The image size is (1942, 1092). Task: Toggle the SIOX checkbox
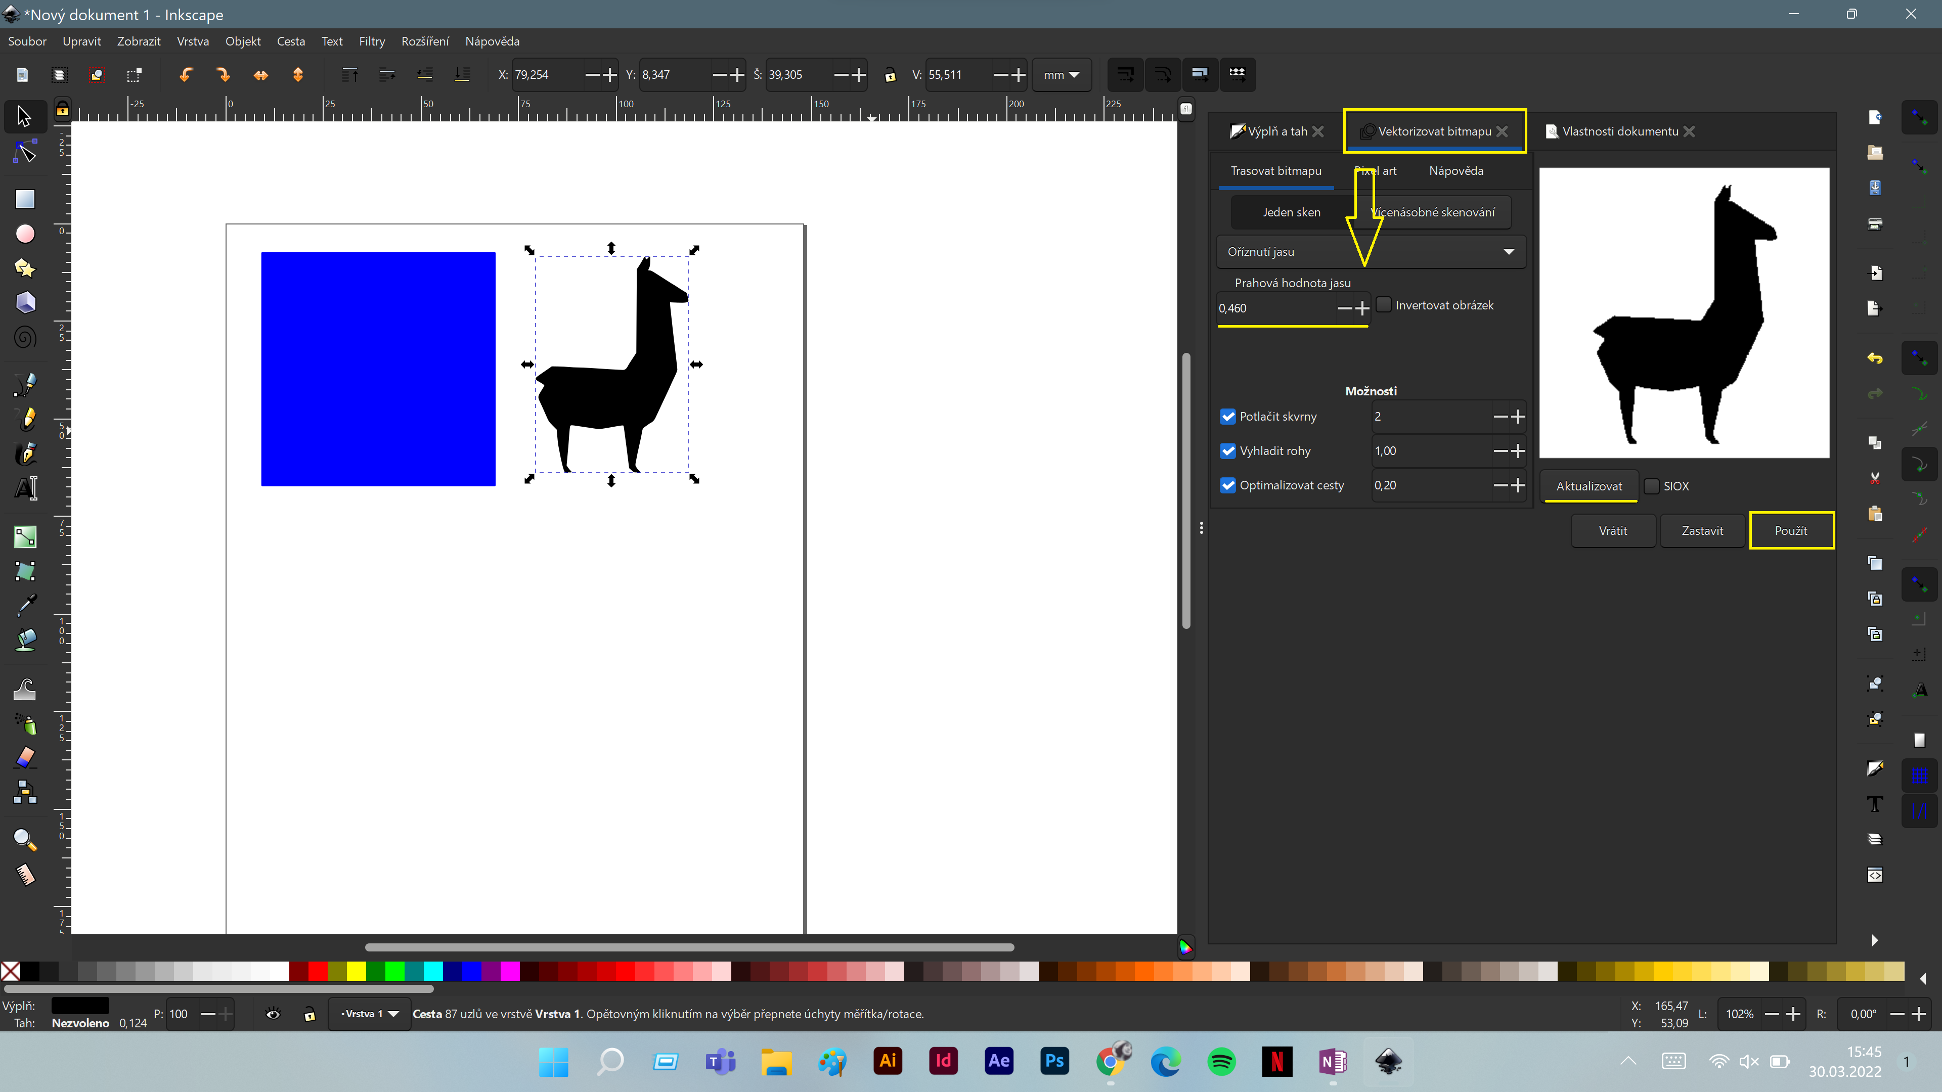[x=1652, y=486]
